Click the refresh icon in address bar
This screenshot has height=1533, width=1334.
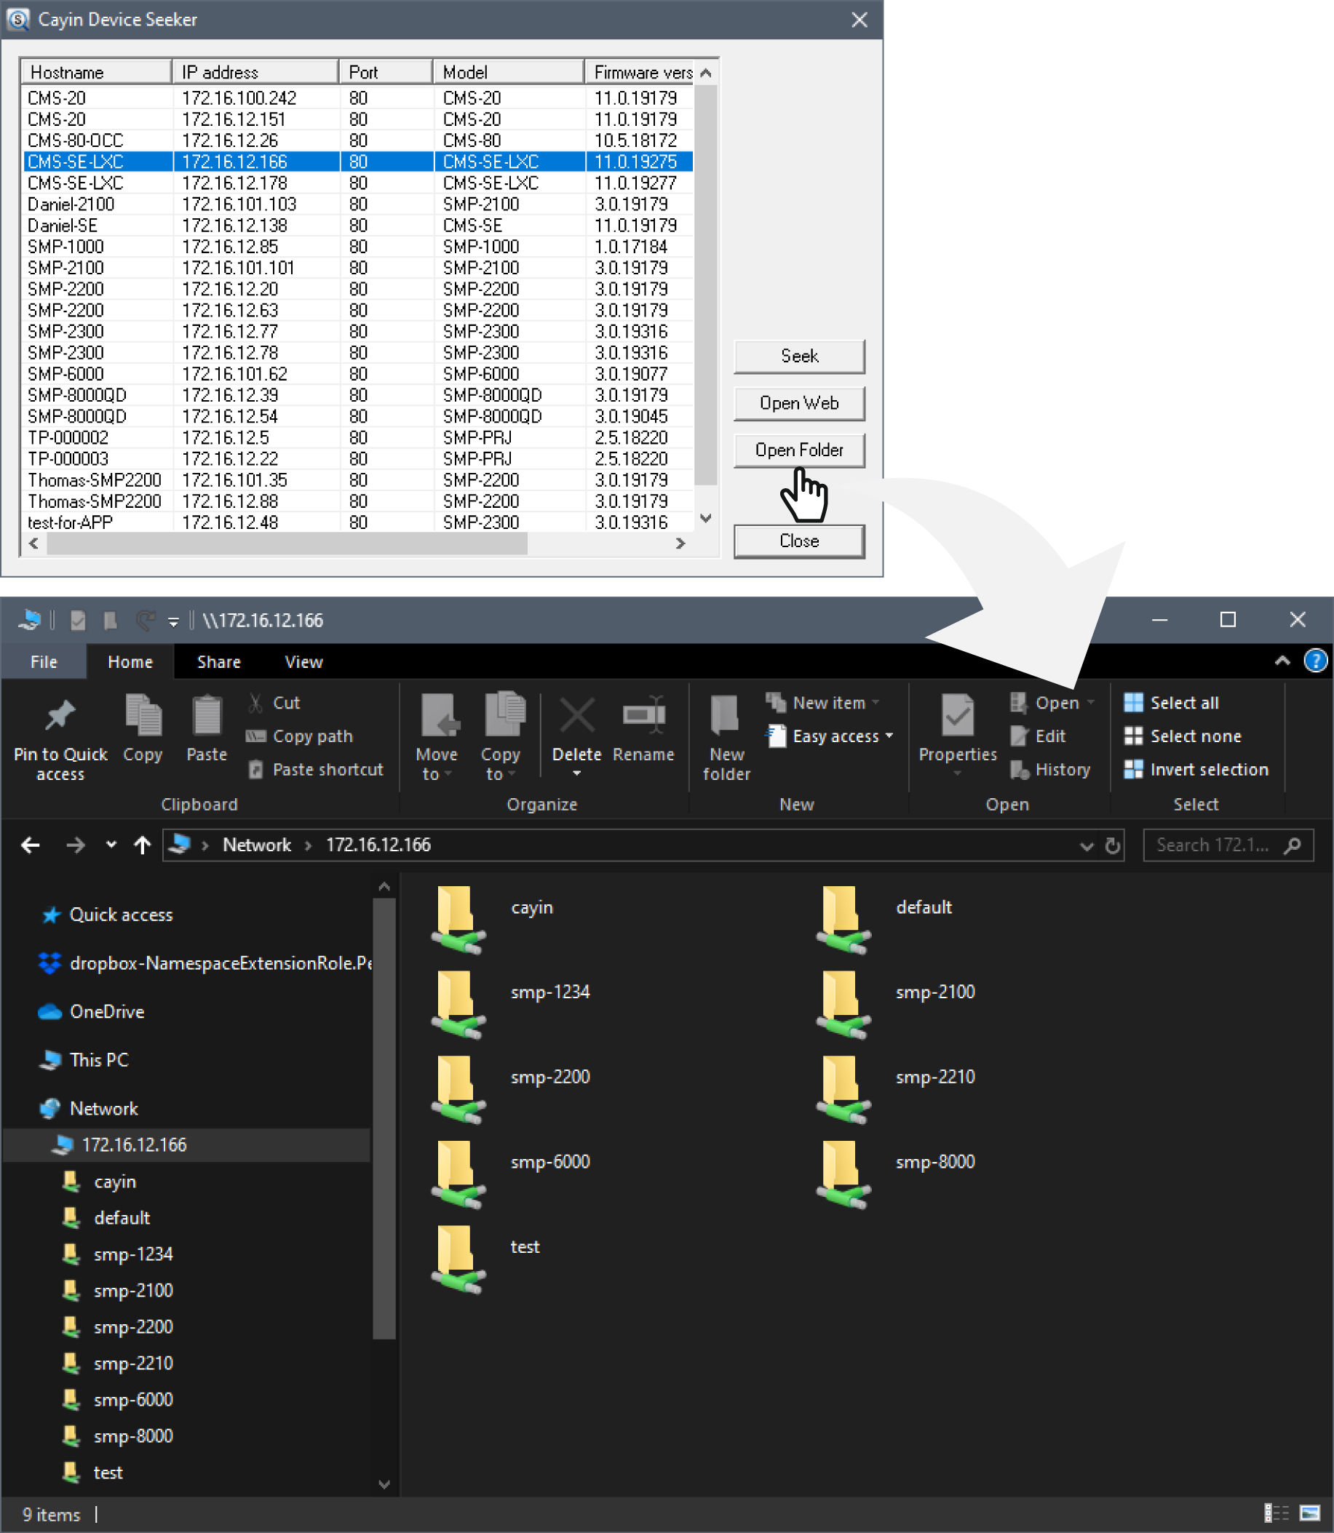(1112, 845)
